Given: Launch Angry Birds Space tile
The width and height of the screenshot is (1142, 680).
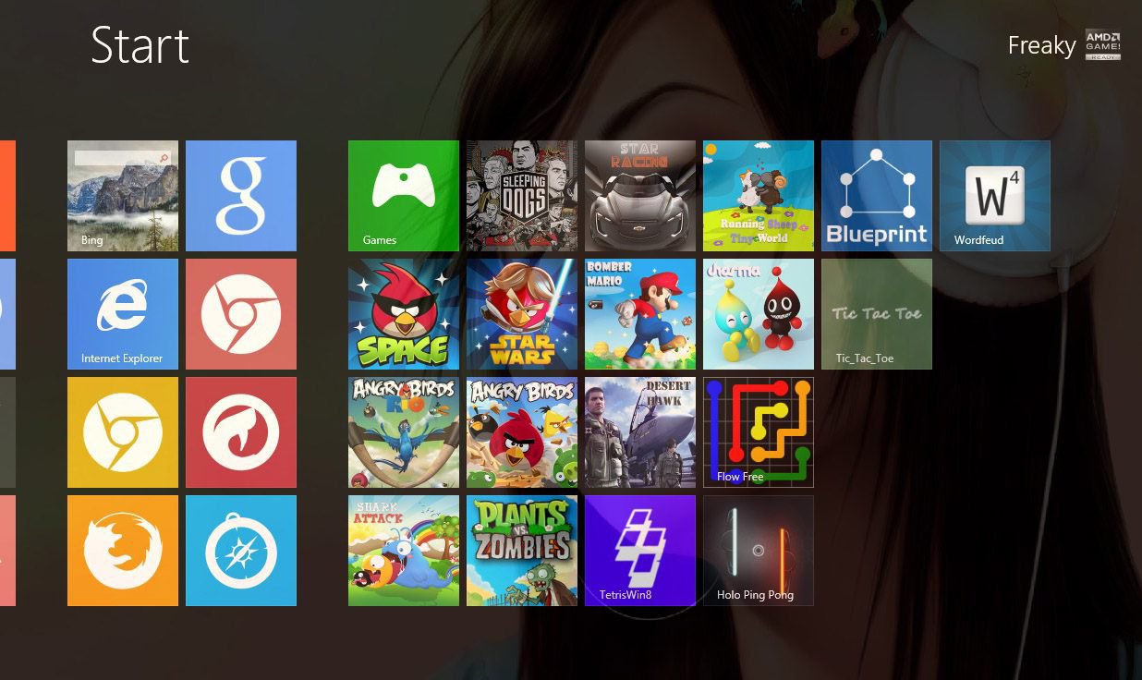Looking at the screenshot, I should 404,314.
